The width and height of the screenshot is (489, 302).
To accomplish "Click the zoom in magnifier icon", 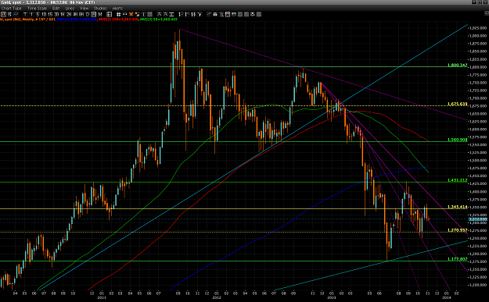I will [x=159, y=14].
